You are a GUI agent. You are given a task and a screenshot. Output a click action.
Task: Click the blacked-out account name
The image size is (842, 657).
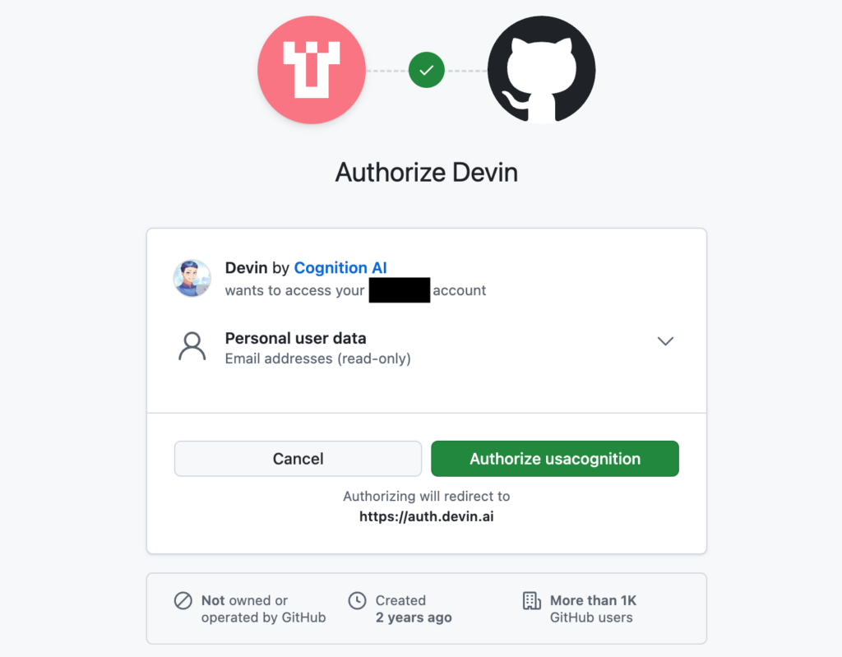point(400,290)
